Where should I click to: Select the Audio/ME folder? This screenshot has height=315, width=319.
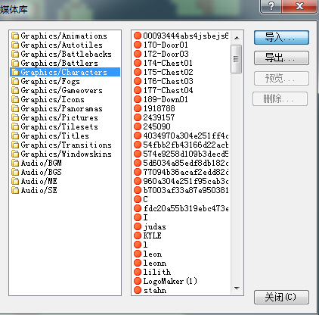[x=39, y=181]
